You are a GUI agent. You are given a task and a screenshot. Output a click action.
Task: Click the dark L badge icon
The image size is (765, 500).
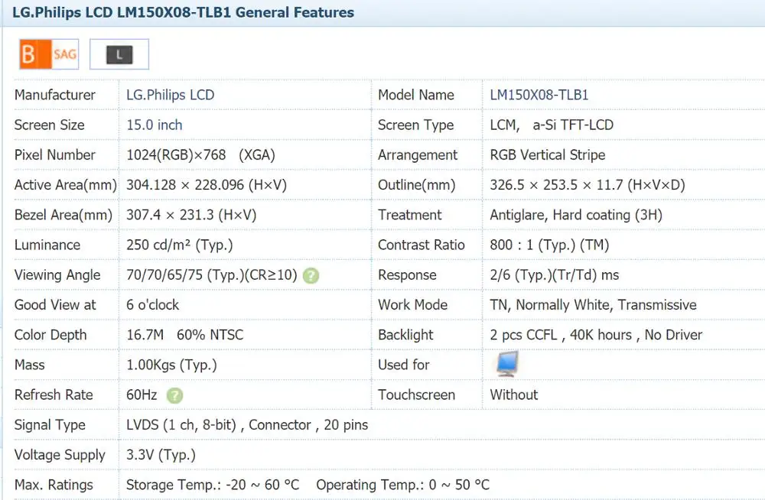(x=119, y=54)
